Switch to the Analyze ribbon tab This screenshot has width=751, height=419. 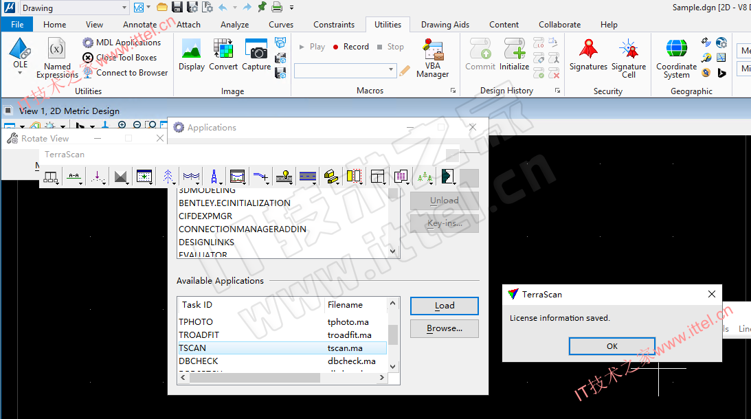(235, 25)
